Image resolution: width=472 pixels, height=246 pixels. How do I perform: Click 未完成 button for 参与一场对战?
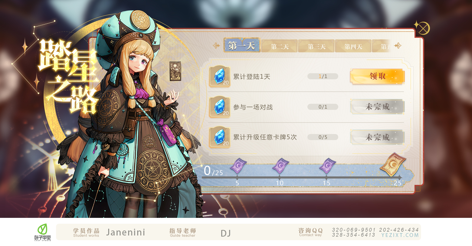377,107
